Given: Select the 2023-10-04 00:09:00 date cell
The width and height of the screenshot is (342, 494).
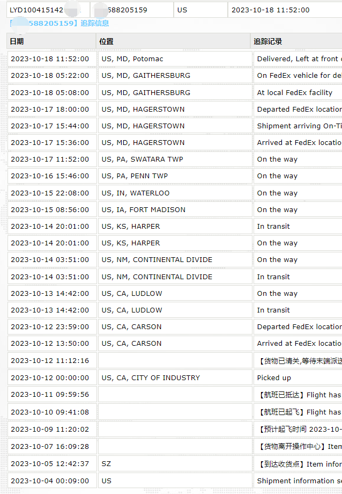Looking at the screenshot, I should 50,481.
